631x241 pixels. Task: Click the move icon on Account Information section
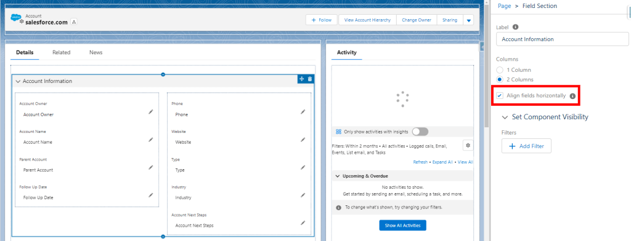302,79
